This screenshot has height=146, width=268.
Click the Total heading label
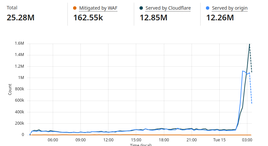tap(12, 8)
